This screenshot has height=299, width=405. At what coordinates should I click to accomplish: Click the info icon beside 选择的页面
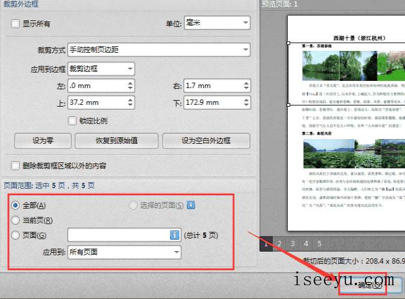pos(191,206)
